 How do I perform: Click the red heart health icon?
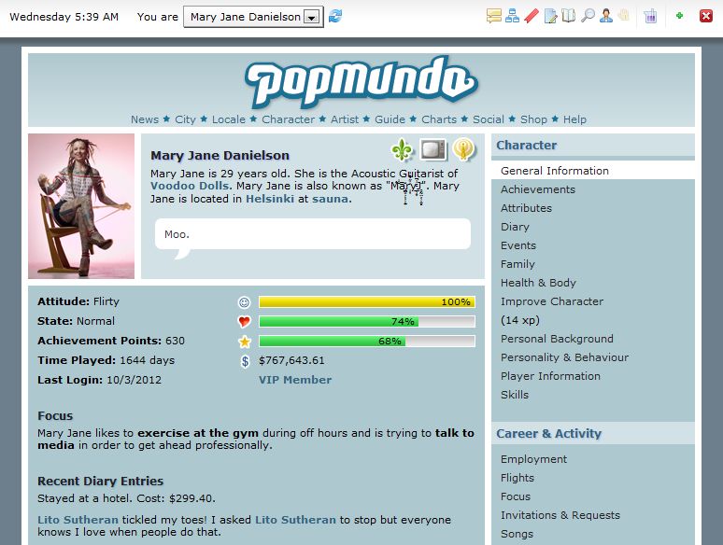coord(244,322)
